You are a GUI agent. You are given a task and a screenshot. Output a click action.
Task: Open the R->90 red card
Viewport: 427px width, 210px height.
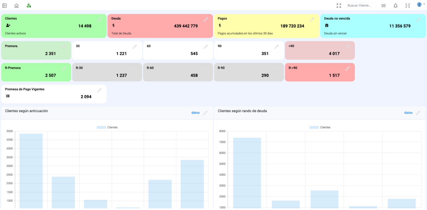click(320, 72)
